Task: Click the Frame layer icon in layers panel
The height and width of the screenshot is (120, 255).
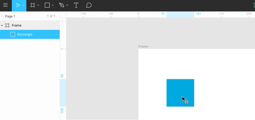Action: click(7, 25)
